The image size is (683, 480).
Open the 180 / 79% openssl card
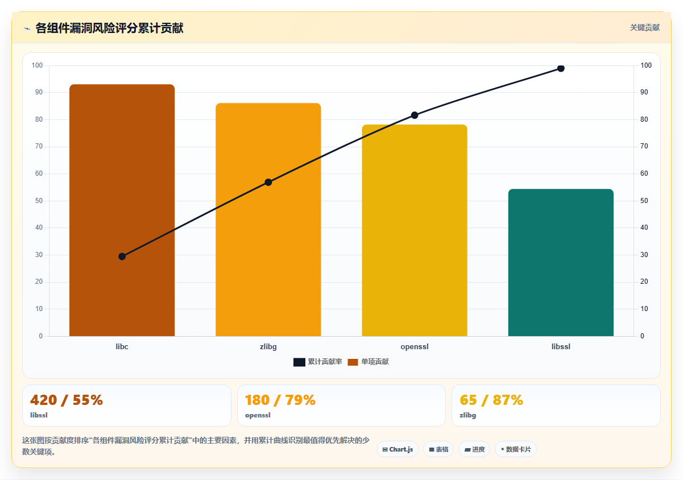341,405
